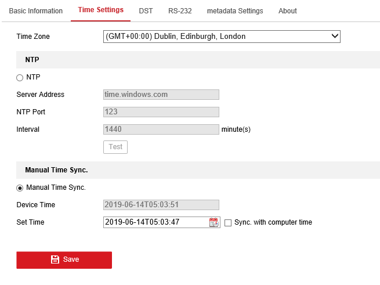Click the Server Address field
The height and width of the screenshot is (285, 380).
tap(161, 95)
